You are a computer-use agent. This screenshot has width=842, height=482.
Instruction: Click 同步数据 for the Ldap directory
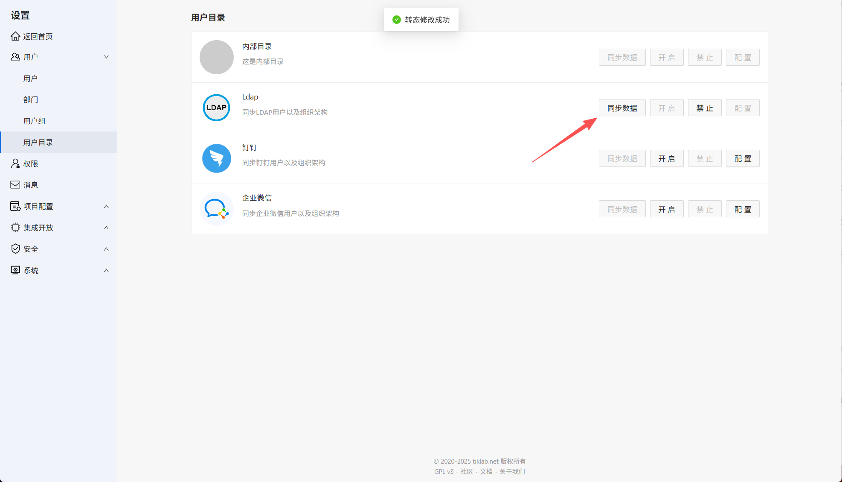(622, 108)
